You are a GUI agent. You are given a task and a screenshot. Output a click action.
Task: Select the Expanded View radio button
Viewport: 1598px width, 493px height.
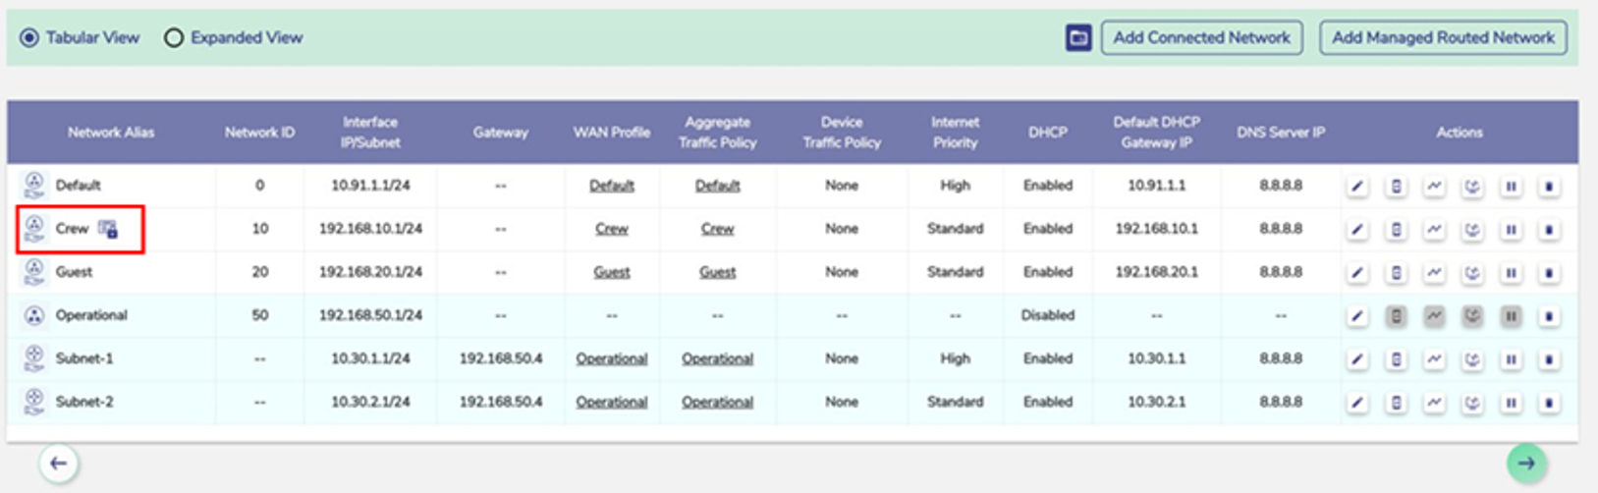tap(174, 38)
